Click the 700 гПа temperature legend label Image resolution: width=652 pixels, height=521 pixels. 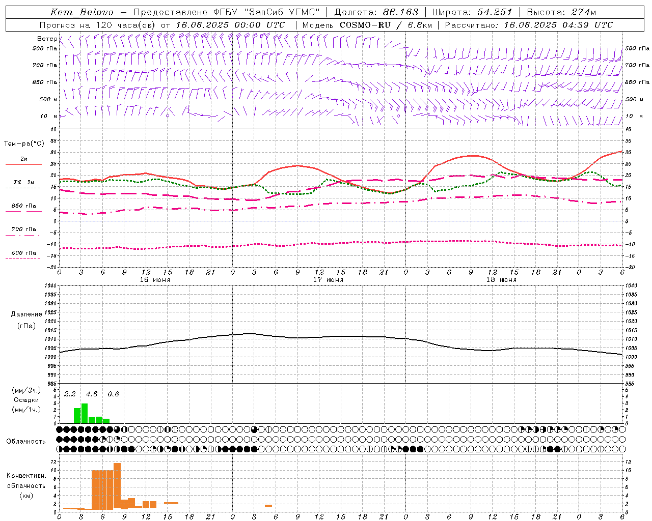(x=24, y=229)
